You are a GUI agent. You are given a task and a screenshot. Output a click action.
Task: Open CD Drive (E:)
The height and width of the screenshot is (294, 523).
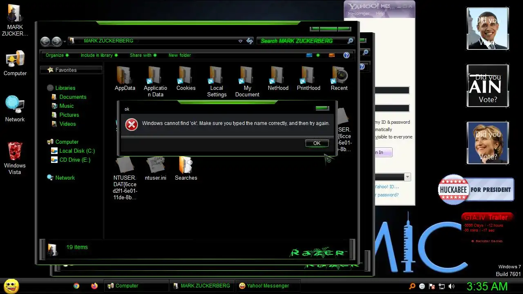(x=71, y=160)
